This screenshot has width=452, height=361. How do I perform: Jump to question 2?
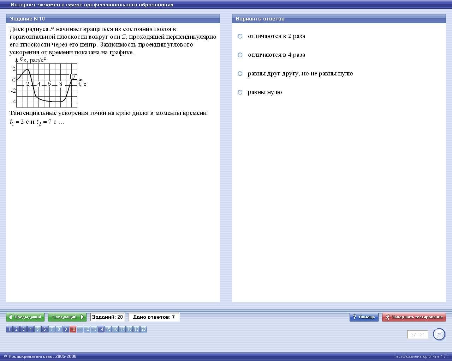point(16,329)
